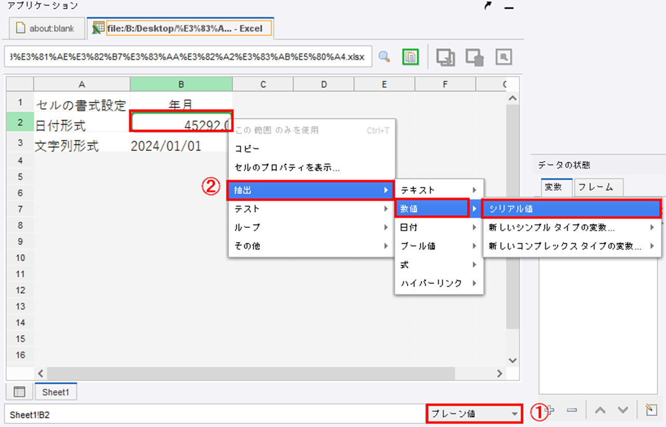Click the overlapping windows toolbar icon
666x427 pixels.
pos(446,57)
